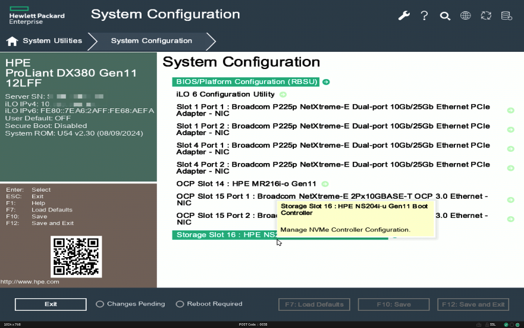The image size is (524, 328).
Task: Click the Hewlett Packard Enterprise logo
Action: [37, 15]
